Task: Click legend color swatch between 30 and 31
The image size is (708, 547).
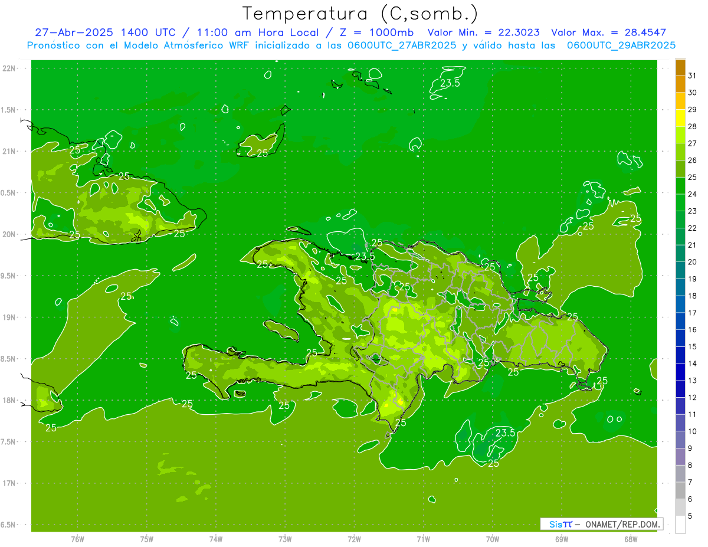Action: pos(680,84)
